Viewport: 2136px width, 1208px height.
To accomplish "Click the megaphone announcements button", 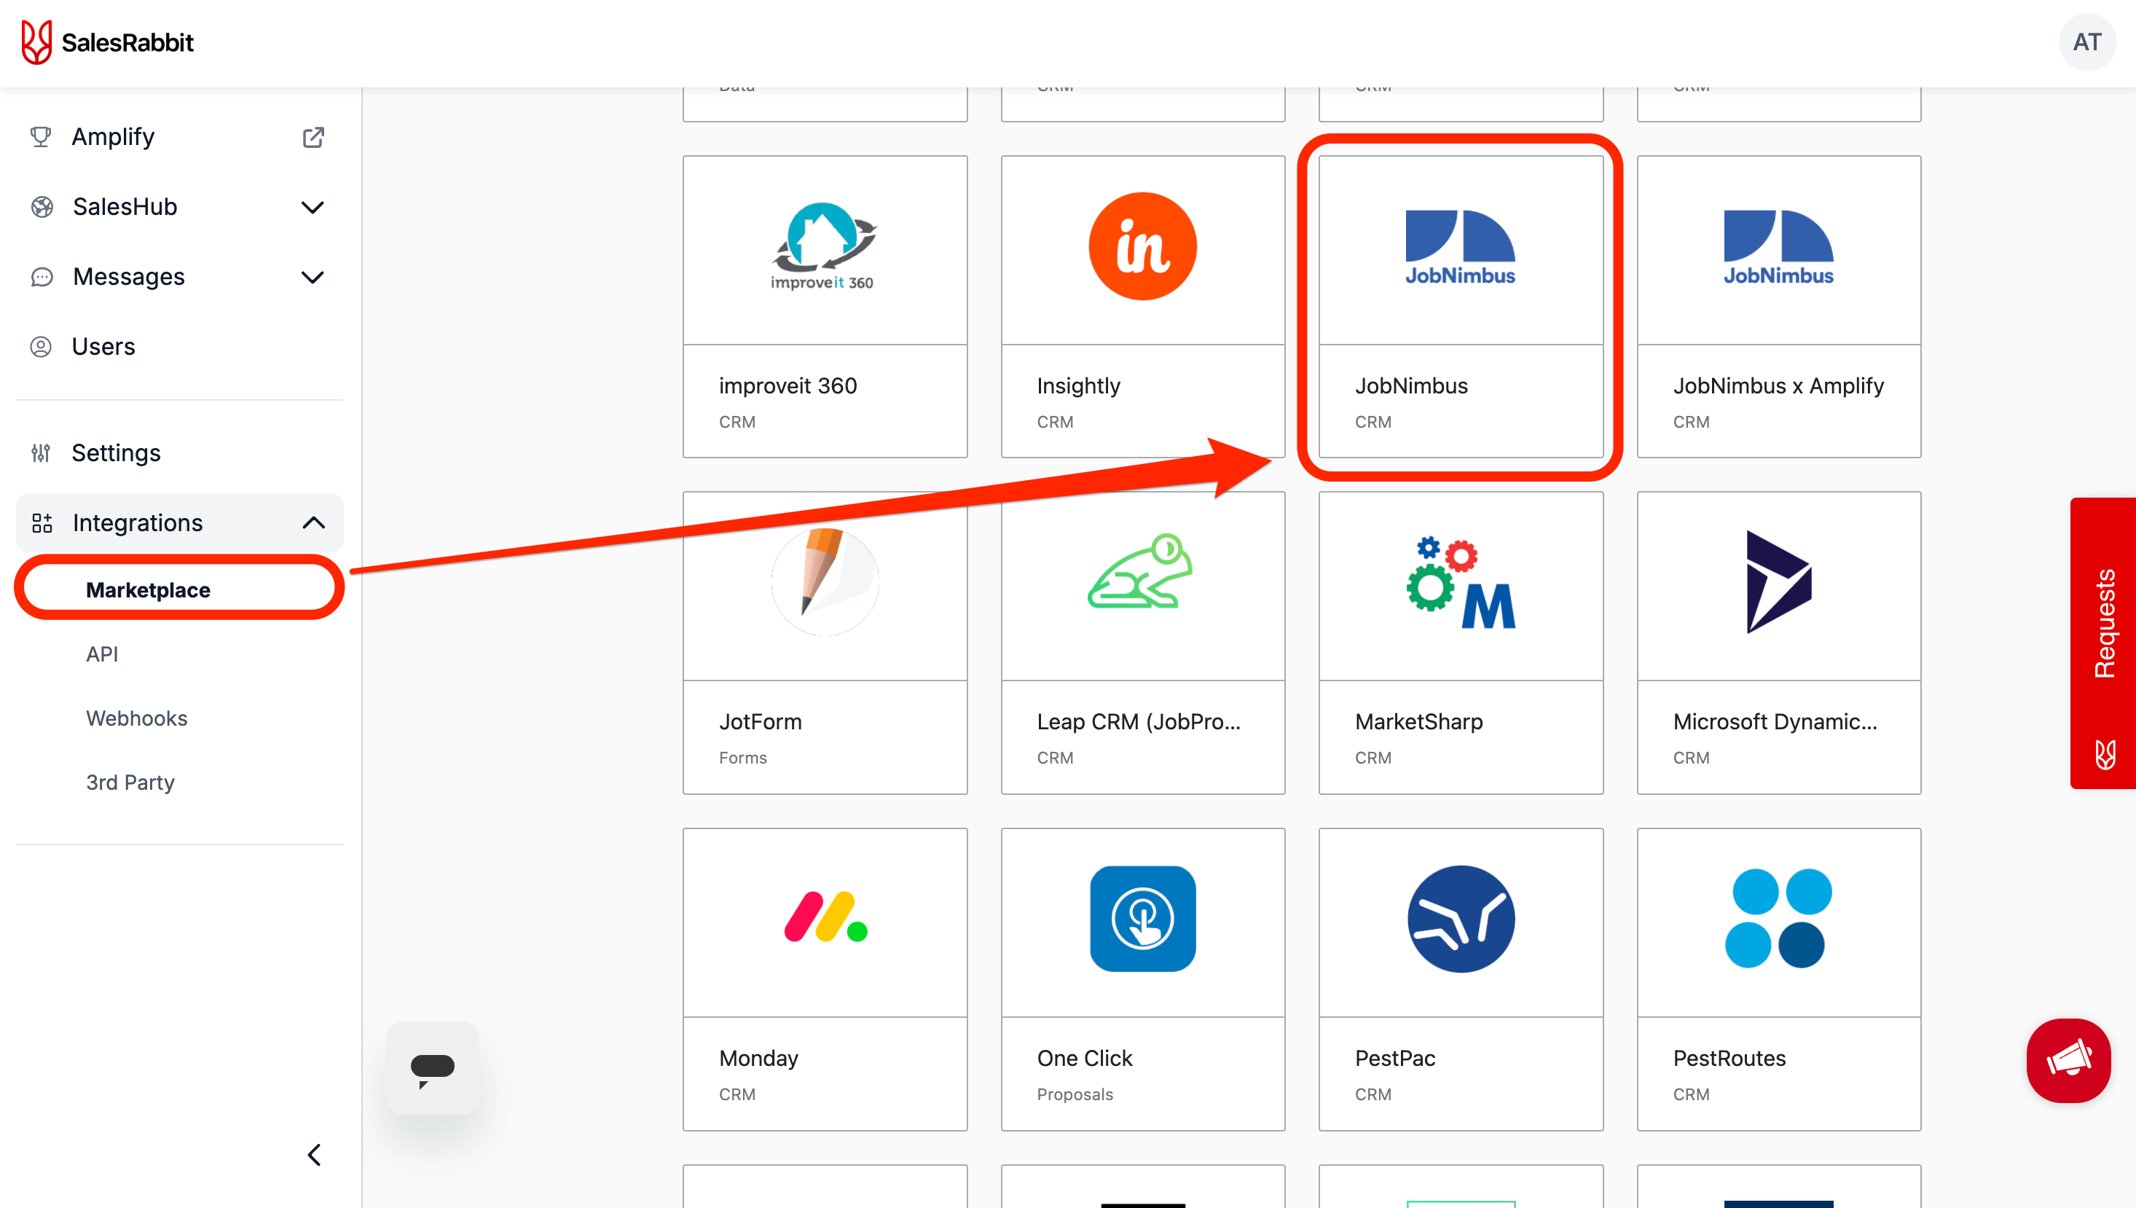I will tap(2068, 1061).
